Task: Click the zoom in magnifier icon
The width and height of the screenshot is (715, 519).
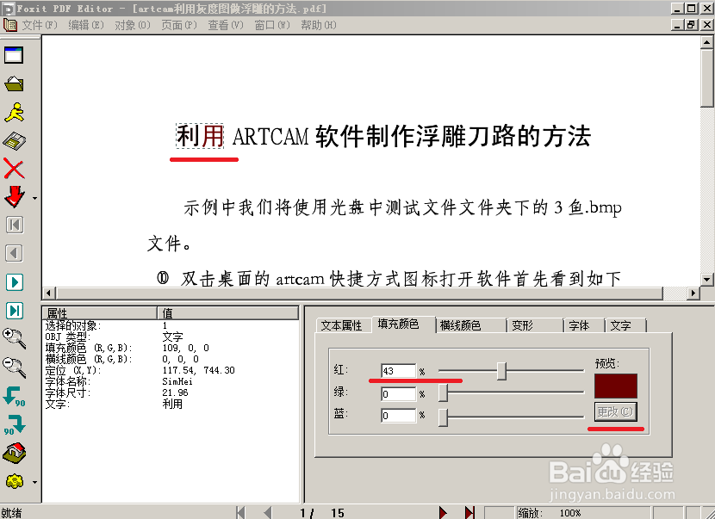Action: (x=14, y=338)
